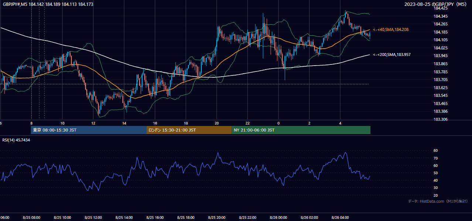
Task: Click the 184.265 price axis label
Action: [x=441, y=24]
